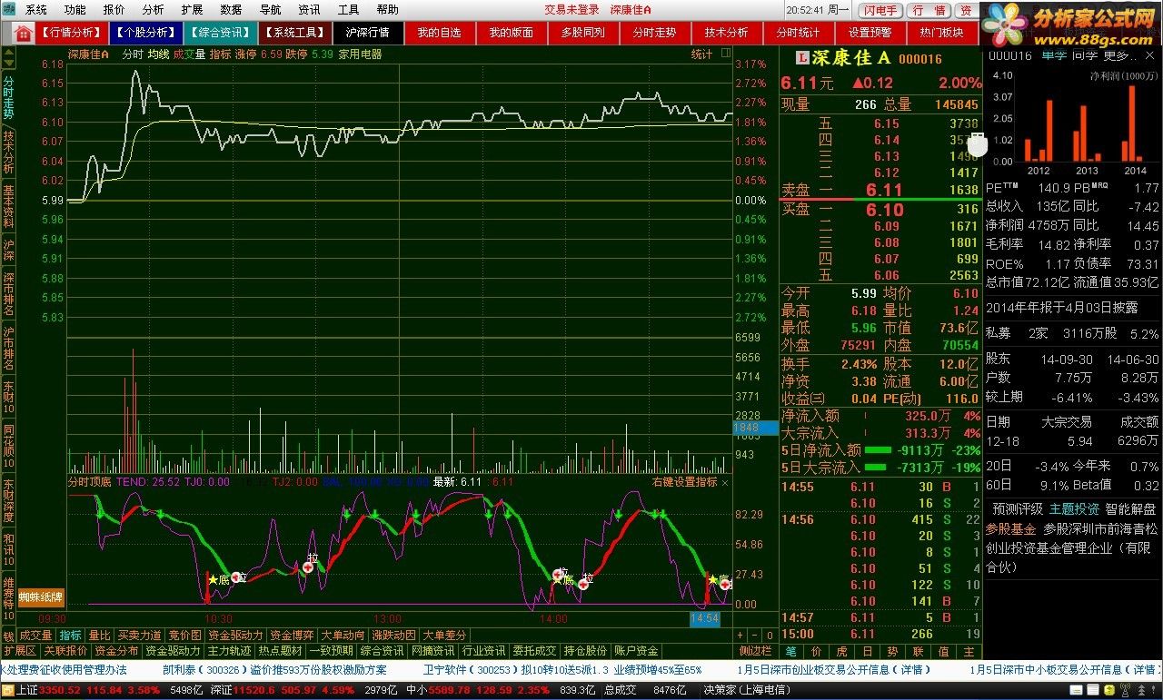This screenshot has height=700, width=1163.
Task: Switch to 涨跌动因 indicator tab
Action: tap(393, 636)
